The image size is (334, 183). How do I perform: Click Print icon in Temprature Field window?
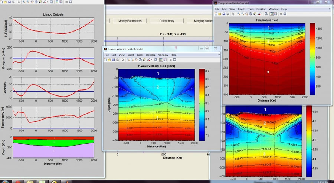click(x=228, y=14)
